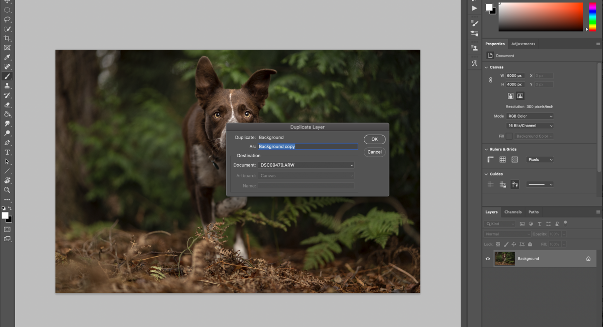Hide the Background layer visibility

[487, 258]
